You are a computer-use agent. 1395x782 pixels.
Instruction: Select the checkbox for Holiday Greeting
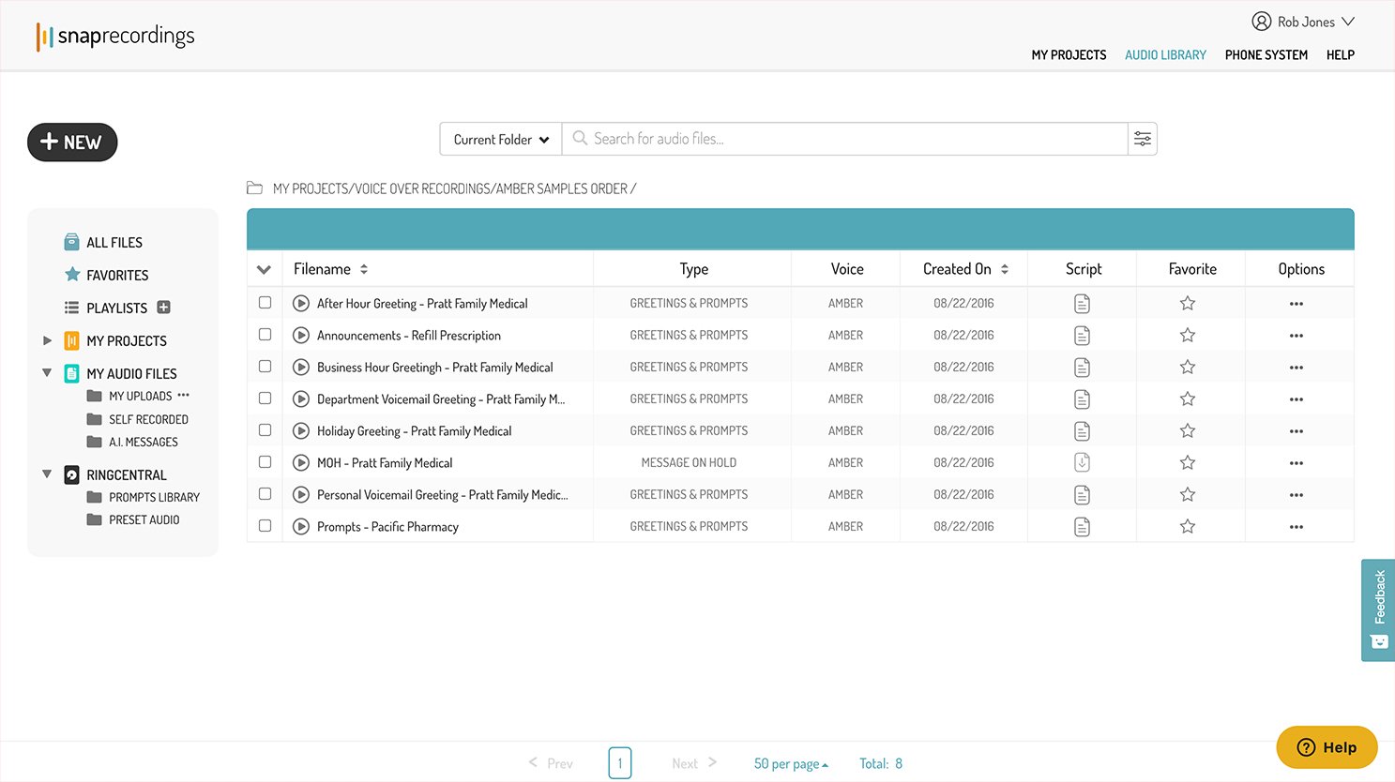265,430
